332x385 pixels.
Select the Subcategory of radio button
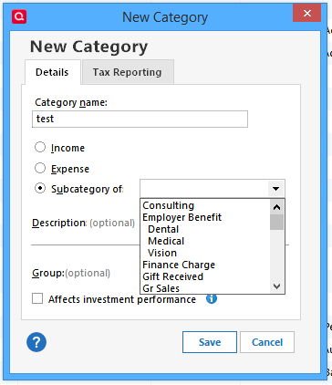[40, 189]
